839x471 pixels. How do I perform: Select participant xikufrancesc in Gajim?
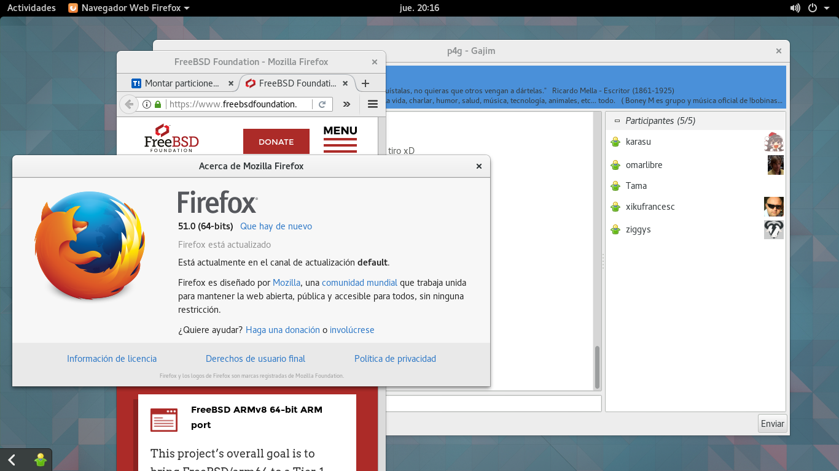pyautogui.click(x=695, y=207)
